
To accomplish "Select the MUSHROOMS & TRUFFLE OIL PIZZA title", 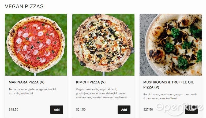I will (x=168, y=85).
